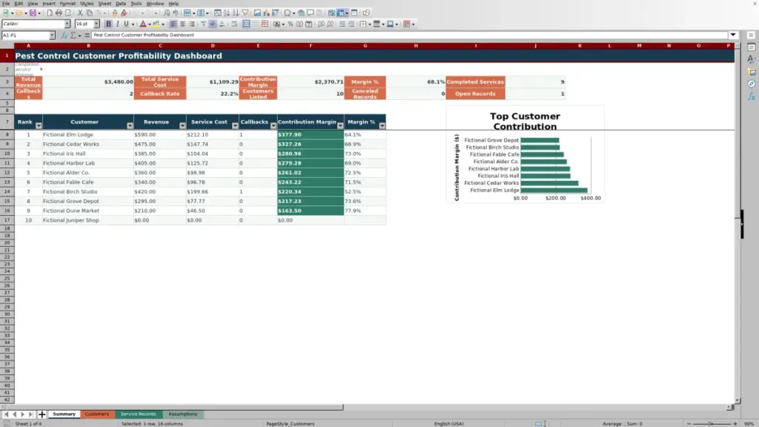Click the AutoFilter funnel icon
Image resolution: width=759 pixels, height=427 pixels.
point(245,13)
